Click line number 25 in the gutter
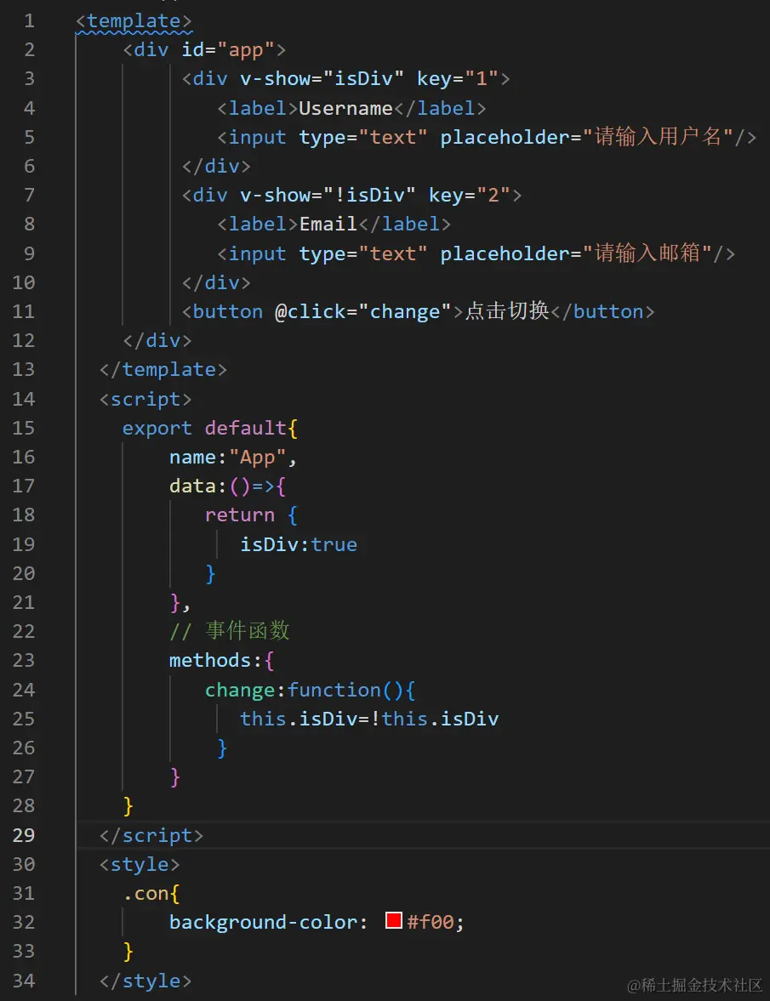The image size is (770, 1001). [23, 719]
